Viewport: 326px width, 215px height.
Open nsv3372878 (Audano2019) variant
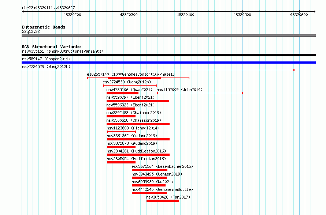pos(132,143)
